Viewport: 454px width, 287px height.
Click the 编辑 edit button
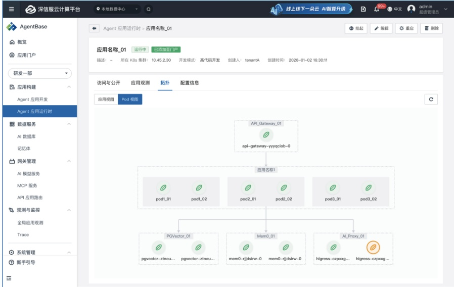(x=381, y=28)
